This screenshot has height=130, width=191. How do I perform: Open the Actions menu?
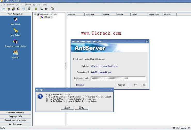click(x=11, y=4)
